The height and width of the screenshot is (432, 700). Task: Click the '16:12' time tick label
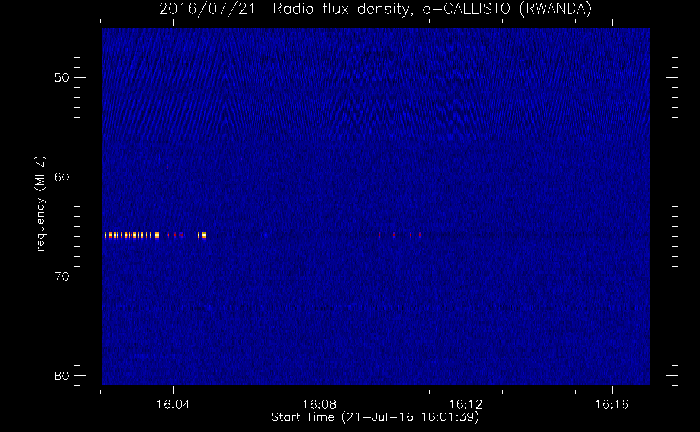tap(466, 405)
